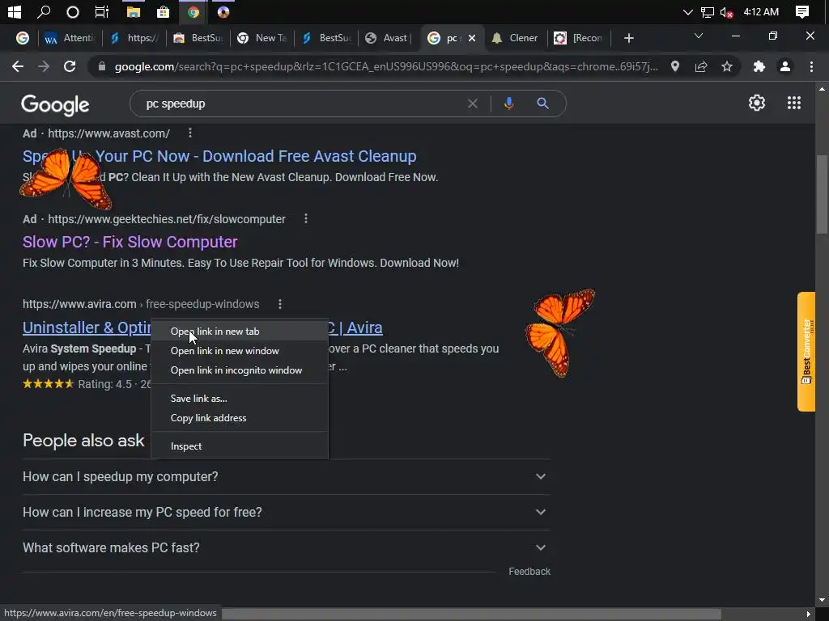This screenshot has width=829, height=621.
Task: Start voice search with microphone
Action: pyautogui.click(x=508, y=103)
